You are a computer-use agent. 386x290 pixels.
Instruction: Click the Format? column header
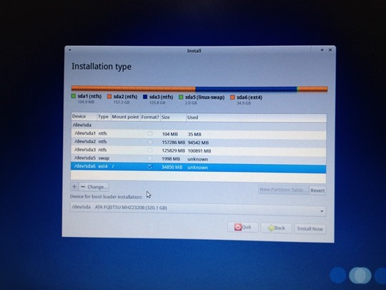coord(150,117)
